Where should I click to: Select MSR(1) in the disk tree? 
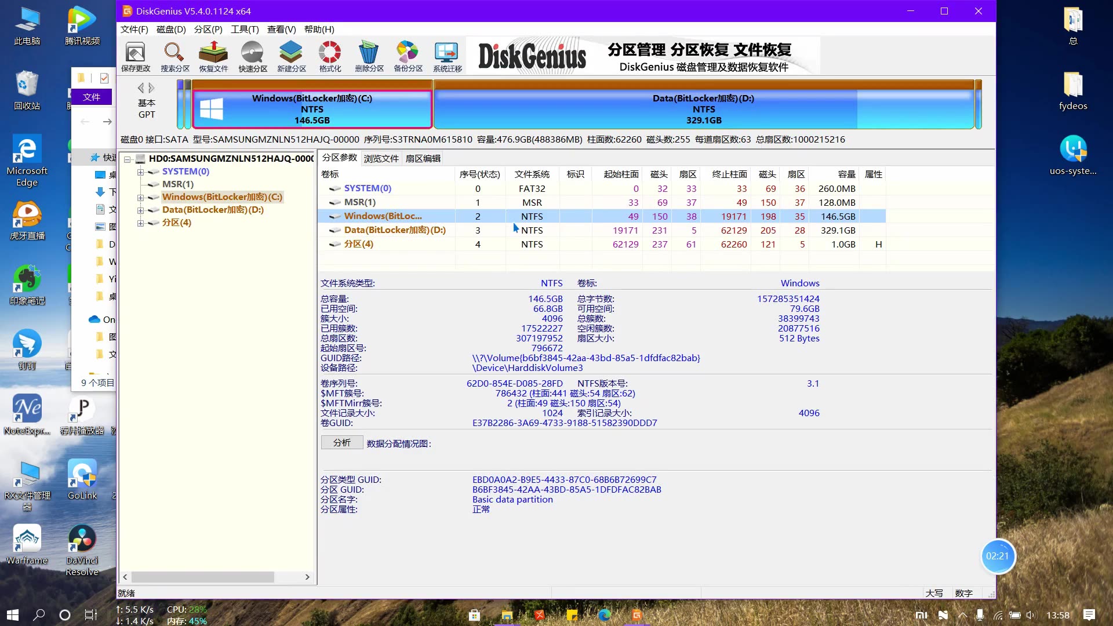177,184
